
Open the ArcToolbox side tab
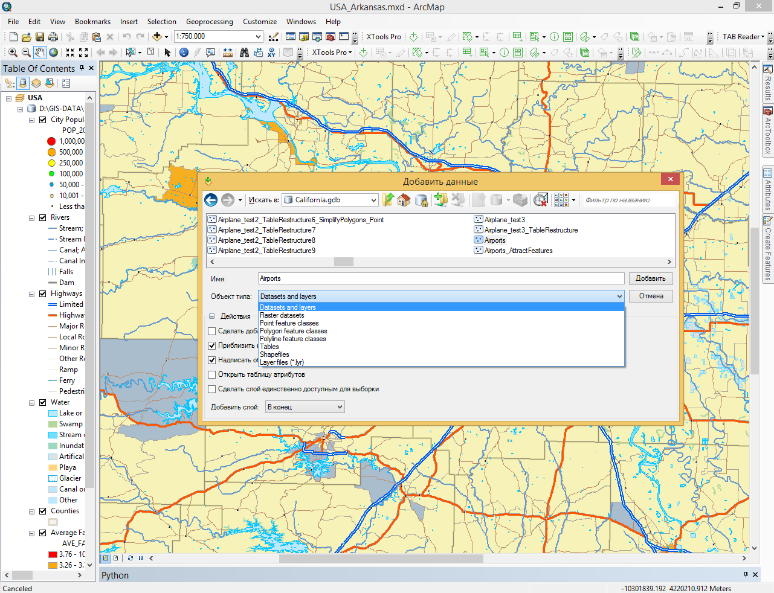768,130
